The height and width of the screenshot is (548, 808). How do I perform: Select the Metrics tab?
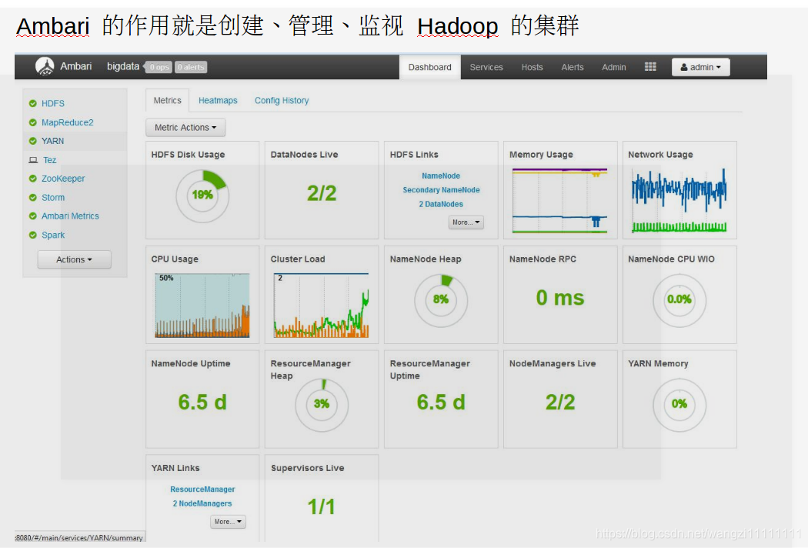tap(168, 101)
